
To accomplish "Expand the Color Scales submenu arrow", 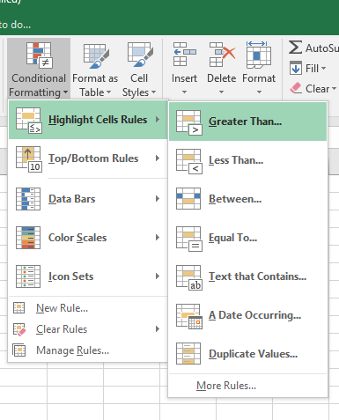I will click(158, 237).
